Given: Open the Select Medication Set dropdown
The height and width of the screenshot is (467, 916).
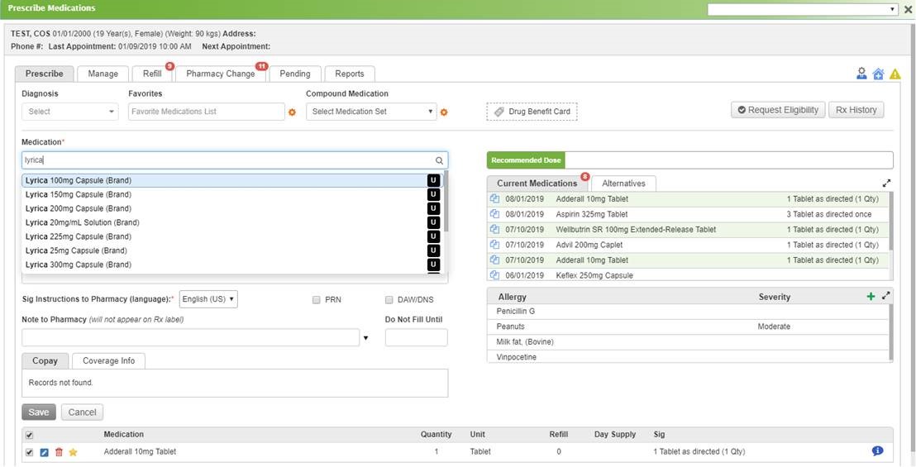Looking at the screenshot, I should click(371, 112).
